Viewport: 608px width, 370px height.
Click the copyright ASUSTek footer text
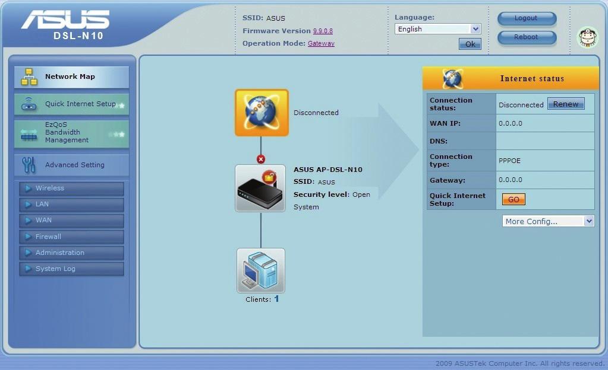pyautogui.click(x=519, y=363)
